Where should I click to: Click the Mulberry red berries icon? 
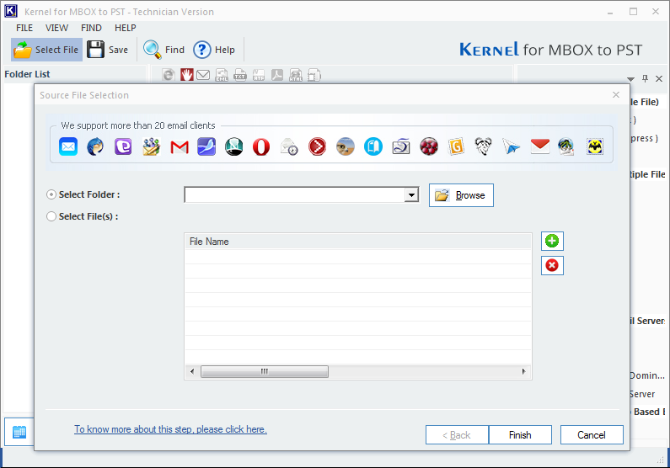click(x=429, y=146)
